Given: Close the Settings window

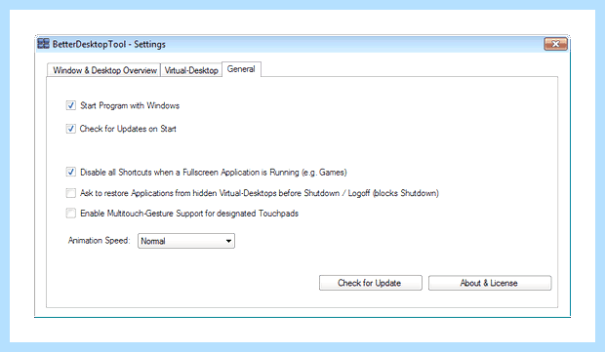Looking at the screenshot, I should pos(555,44).
